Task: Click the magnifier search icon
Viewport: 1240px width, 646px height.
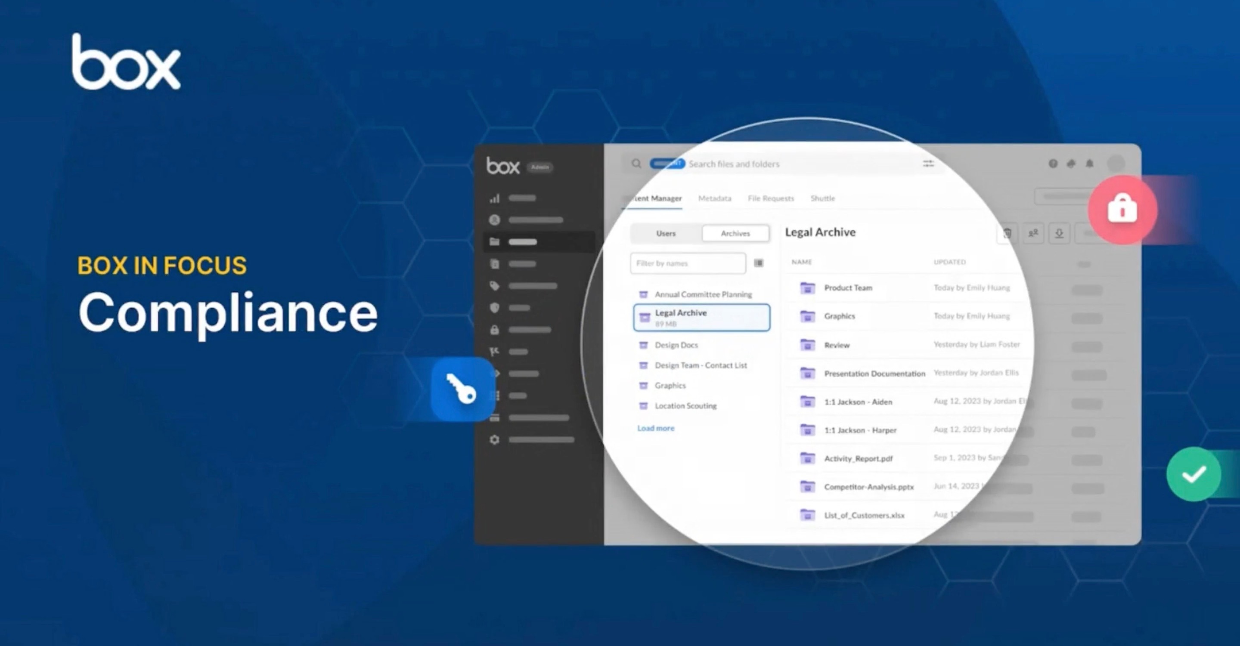Action: pyautogui.click(x=636, y=164)
